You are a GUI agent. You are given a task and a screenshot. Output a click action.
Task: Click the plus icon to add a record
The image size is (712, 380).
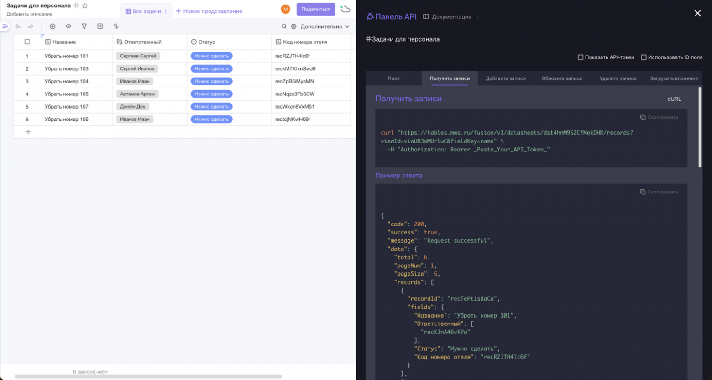tap(52, 26)
